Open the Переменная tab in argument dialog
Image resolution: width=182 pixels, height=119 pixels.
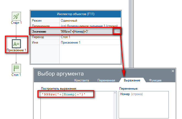pos(106,80)
